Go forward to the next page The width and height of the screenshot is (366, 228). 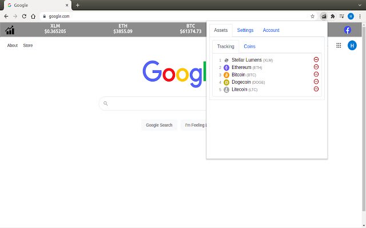point(15,17)
